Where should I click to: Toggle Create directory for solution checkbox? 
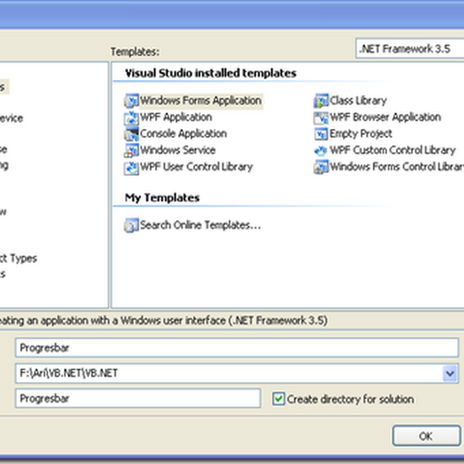(x=278, y=399)
